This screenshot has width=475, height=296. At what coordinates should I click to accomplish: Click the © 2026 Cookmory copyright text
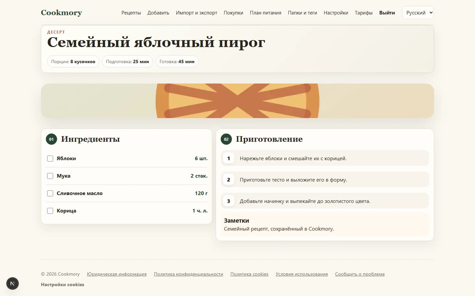click(60, 274)
